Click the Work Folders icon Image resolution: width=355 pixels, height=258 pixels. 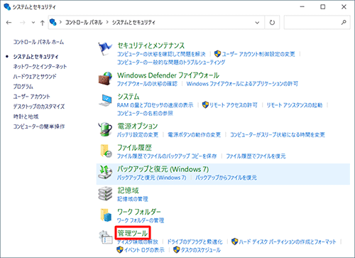click(106, 215)
